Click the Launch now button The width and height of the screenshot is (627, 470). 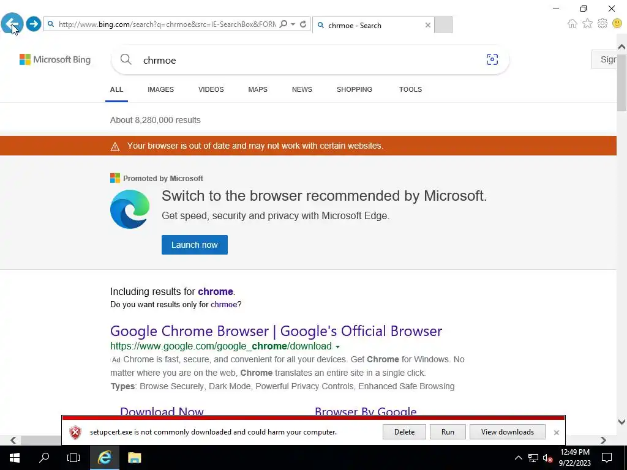[195, 245]
